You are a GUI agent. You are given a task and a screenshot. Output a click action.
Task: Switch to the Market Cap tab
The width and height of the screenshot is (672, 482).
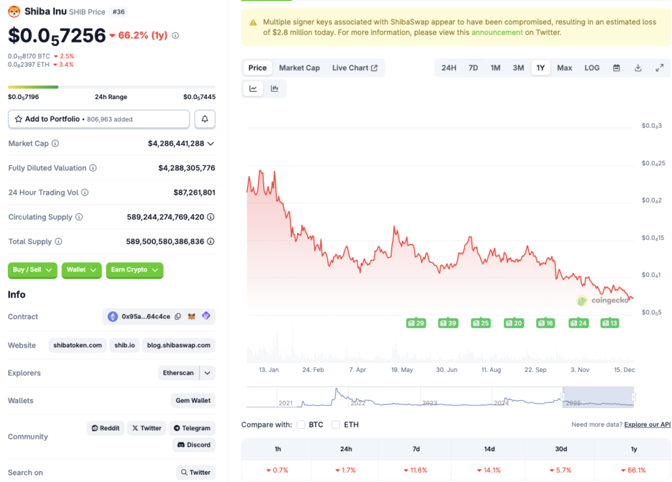click(299, 68)
